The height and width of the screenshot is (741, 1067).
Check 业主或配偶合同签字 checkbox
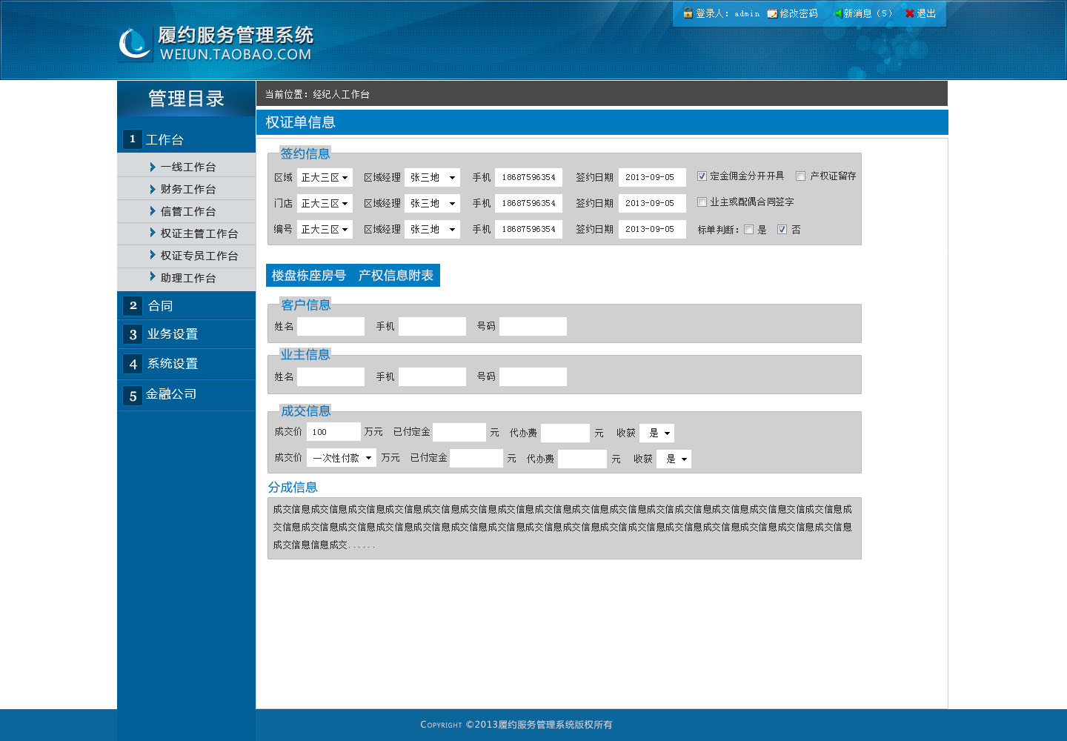tap(702, 202)
